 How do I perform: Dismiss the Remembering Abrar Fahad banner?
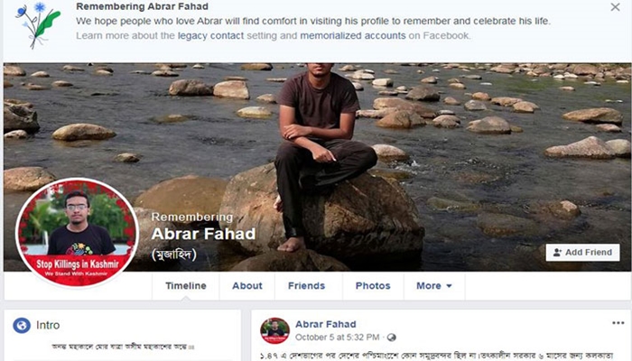pyautogui.click(x=615, y=7)
